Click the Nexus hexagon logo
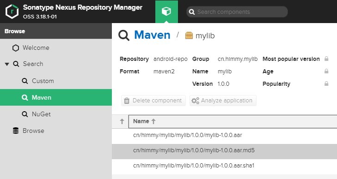This screenshot has height=179, width=337. pos(12,12)
